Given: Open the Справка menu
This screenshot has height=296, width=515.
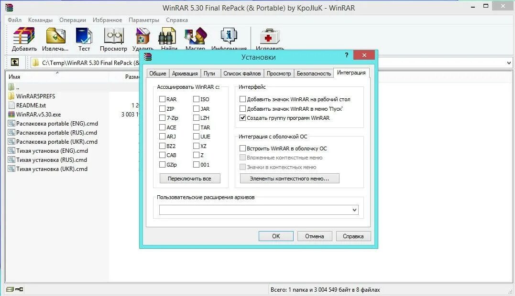Looking at the screenshot, I should click(177, 20).
